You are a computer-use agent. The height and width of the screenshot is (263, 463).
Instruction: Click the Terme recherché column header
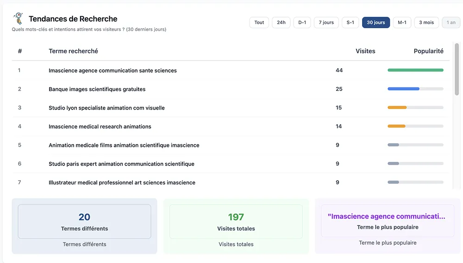pyautogui.click(x=73, y=51)
